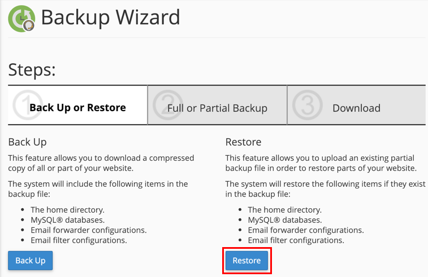This screenshot has height=277, width=428.
Task: Click the circled number 2 step icon
Action: click(168, 105)
